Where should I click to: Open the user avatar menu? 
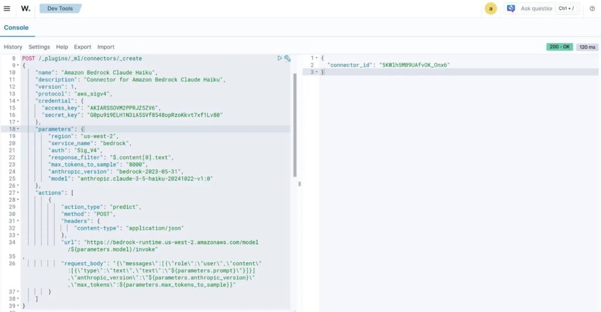pyautogui.click(x=491, y=8)
